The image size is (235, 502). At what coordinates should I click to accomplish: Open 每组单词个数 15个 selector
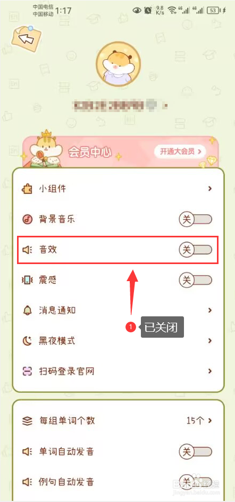click(199, 421)
